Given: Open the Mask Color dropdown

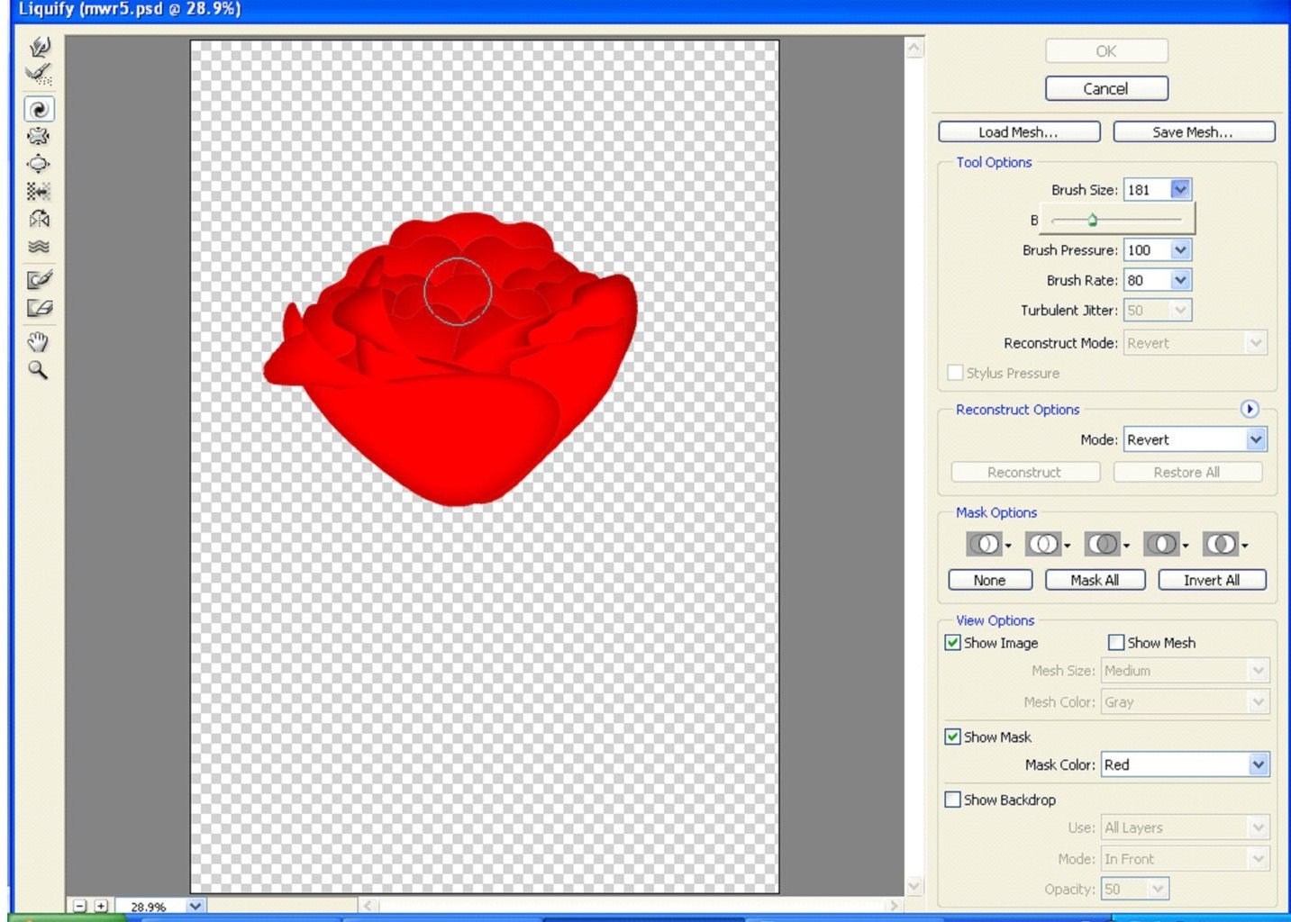Looking at the screenshot, I should [1259, 764].
